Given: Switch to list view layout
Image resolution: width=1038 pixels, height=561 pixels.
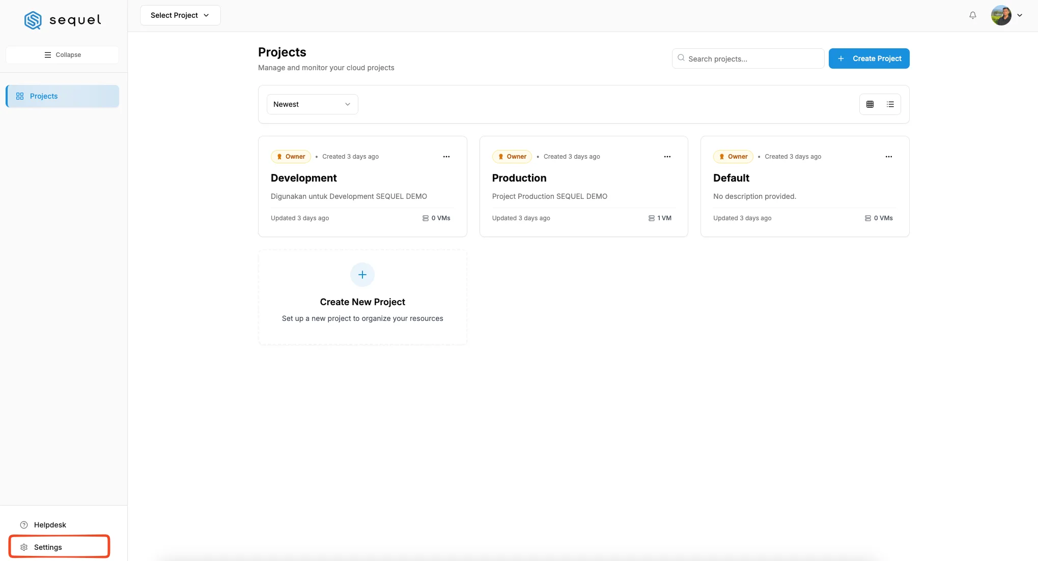Looking at the screenshot, I should 890,104.
